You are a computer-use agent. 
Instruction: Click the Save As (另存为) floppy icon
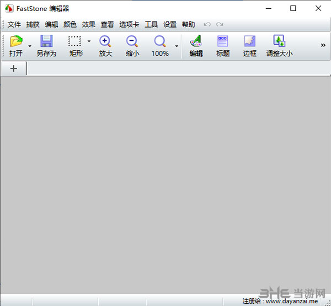coord(46,41)
